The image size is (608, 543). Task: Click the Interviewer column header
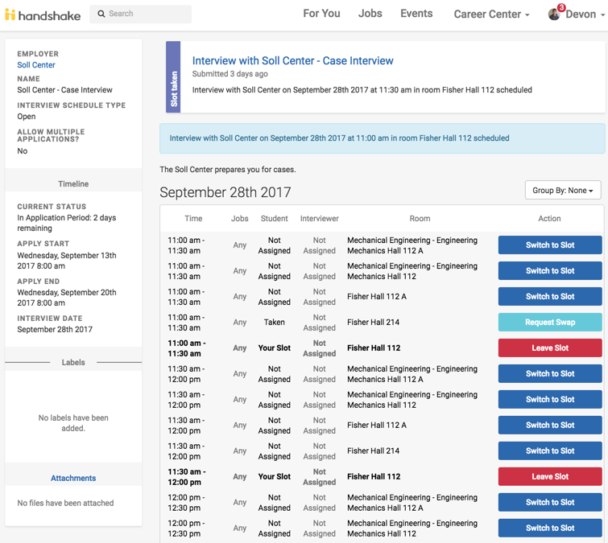point(319,219)
